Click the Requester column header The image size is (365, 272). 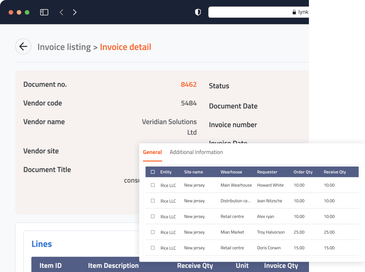tap(267, 172)
